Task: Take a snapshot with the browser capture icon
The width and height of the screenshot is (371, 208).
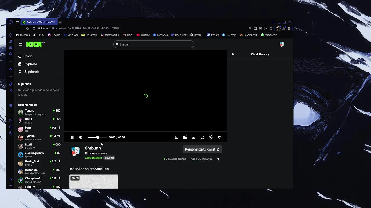Action: pyautogui.click(x=255, y=29)
